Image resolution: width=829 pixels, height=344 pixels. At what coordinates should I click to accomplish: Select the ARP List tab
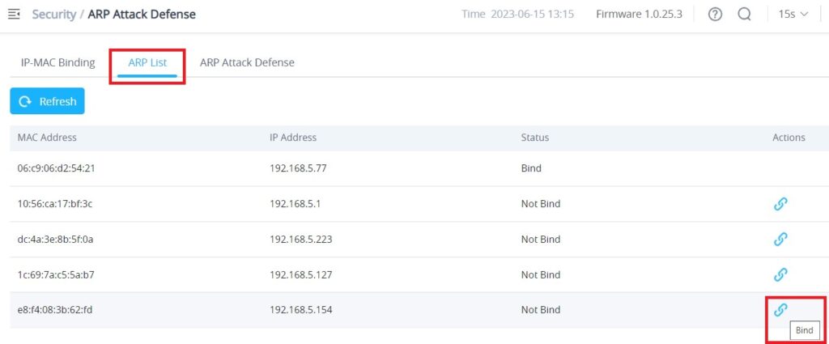tap(147, 62)
